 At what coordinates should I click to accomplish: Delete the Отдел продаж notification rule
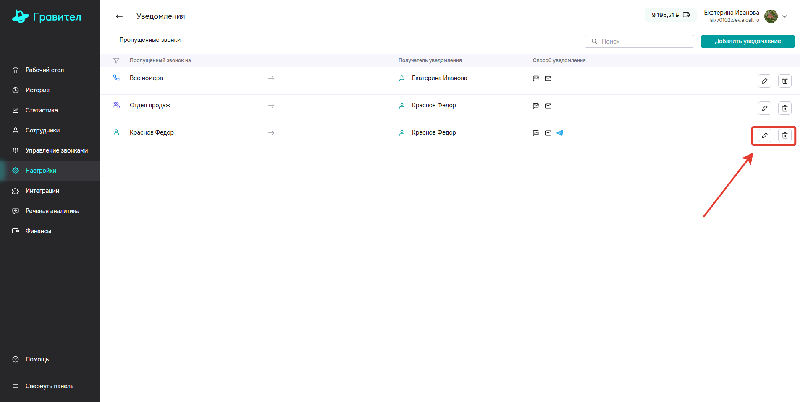tap(784, 108)
